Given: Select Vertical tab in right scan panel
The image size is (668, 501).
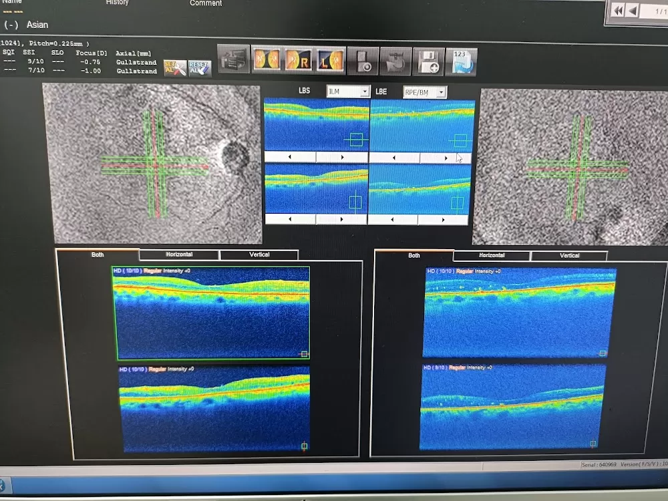Looking at the screenshot, I should (x=569, y=256).
